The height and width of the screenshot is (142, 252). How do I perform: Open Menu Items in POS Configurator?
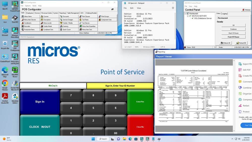coord(30,16)
